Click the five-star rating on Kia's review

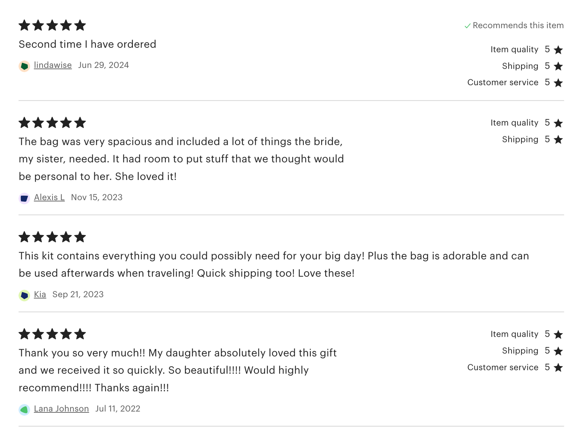pos(52,237)
